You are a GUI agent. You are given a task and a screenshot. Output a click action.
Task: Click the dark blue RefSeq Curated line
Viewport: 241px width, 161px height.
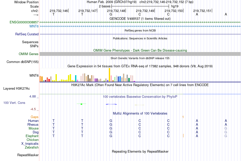[x=140, y=34]
